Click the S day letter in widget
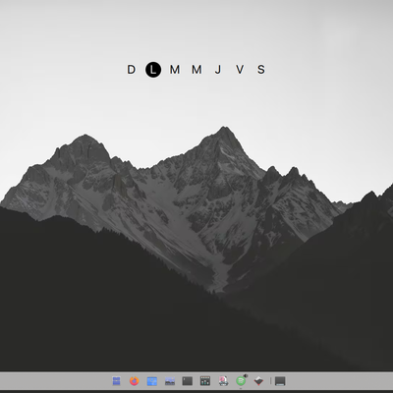This screenshot has height=393, width=393. (x=261, y=70)
